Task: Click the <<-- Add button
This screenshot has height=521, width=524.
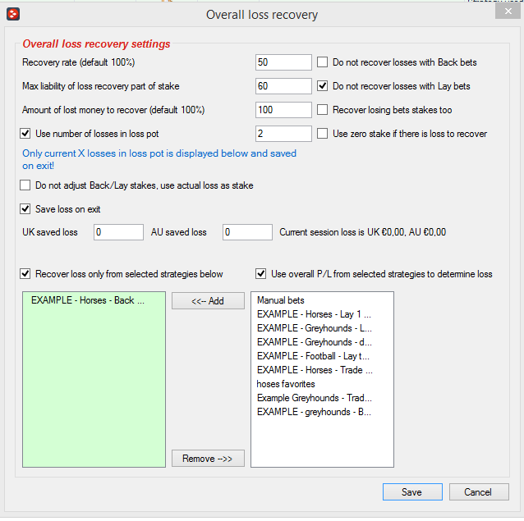Action: [208, 301]
